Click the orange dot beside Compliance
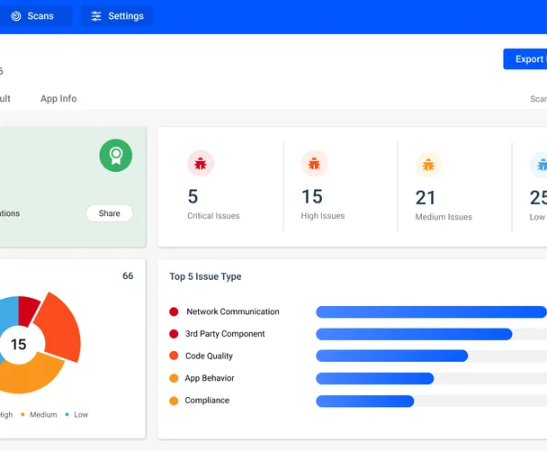Image resolution: width=547 pixels, height=451 pixels. pos(174,401)
